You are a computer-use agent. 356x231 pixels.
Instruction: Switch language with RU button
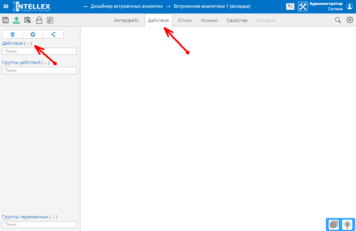290,7
